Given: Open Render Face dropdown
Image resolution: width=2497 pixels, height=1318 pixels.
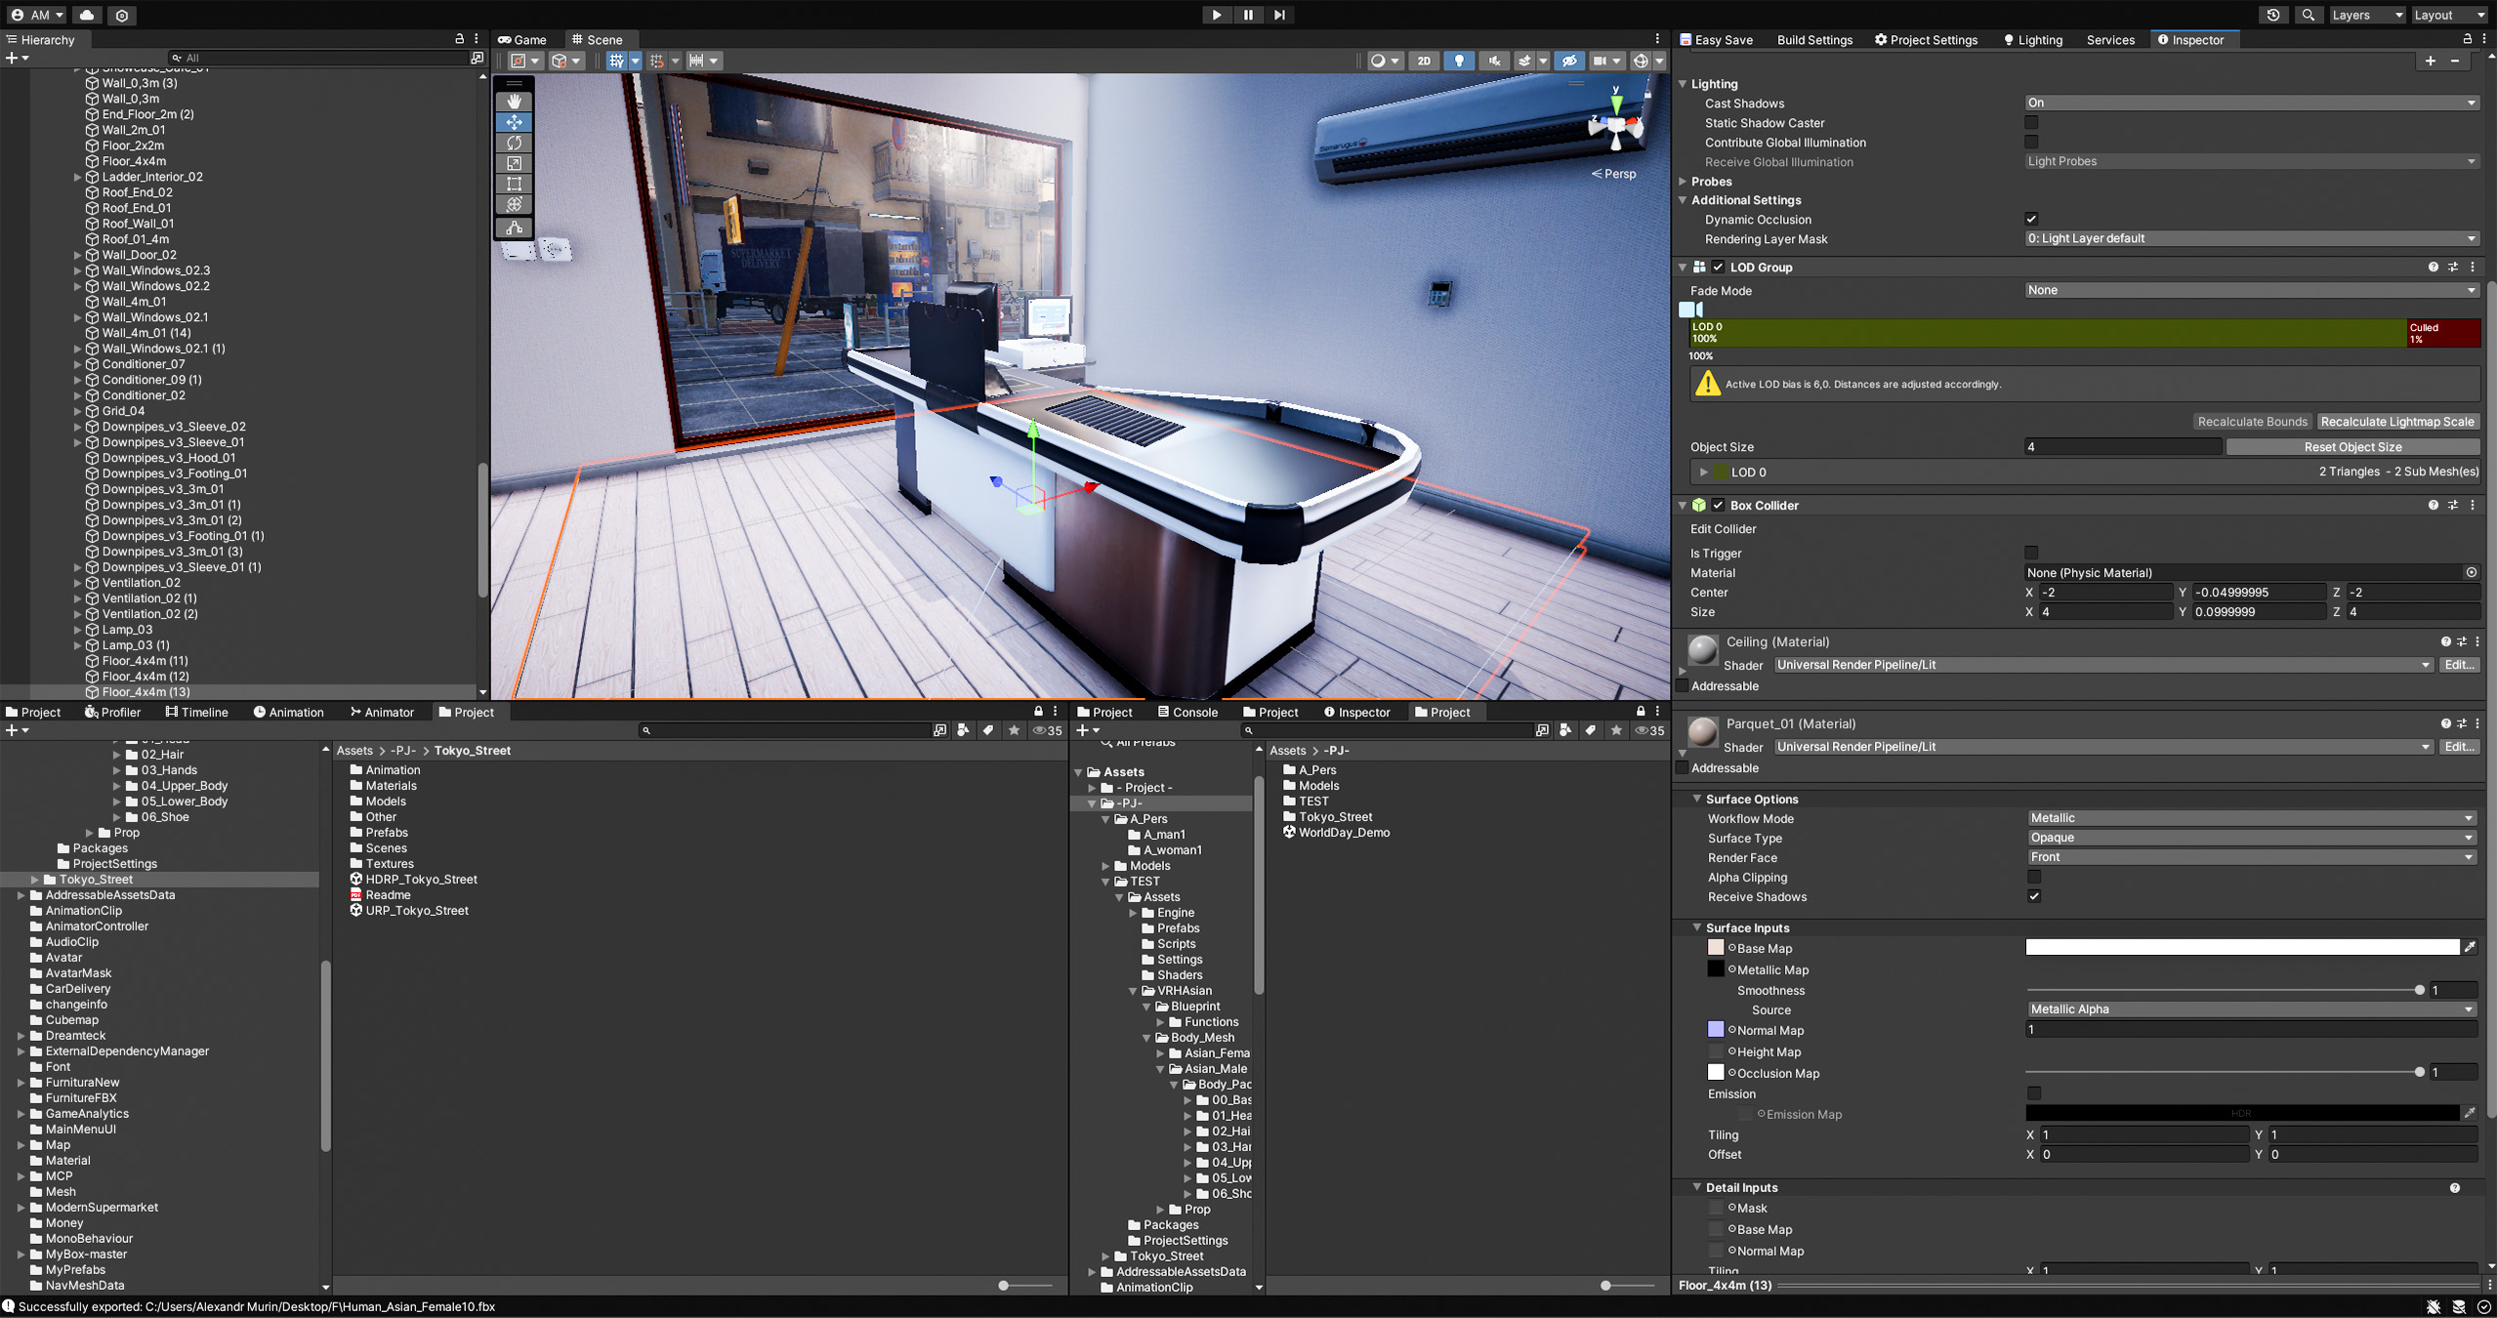Looking at the screenshot, I should tap(2252, 857).
